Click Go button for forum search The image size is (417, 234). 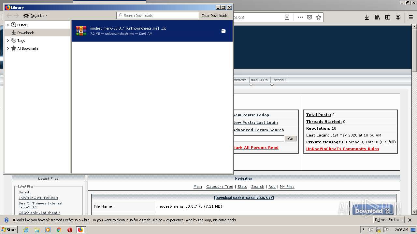point(291,139)
